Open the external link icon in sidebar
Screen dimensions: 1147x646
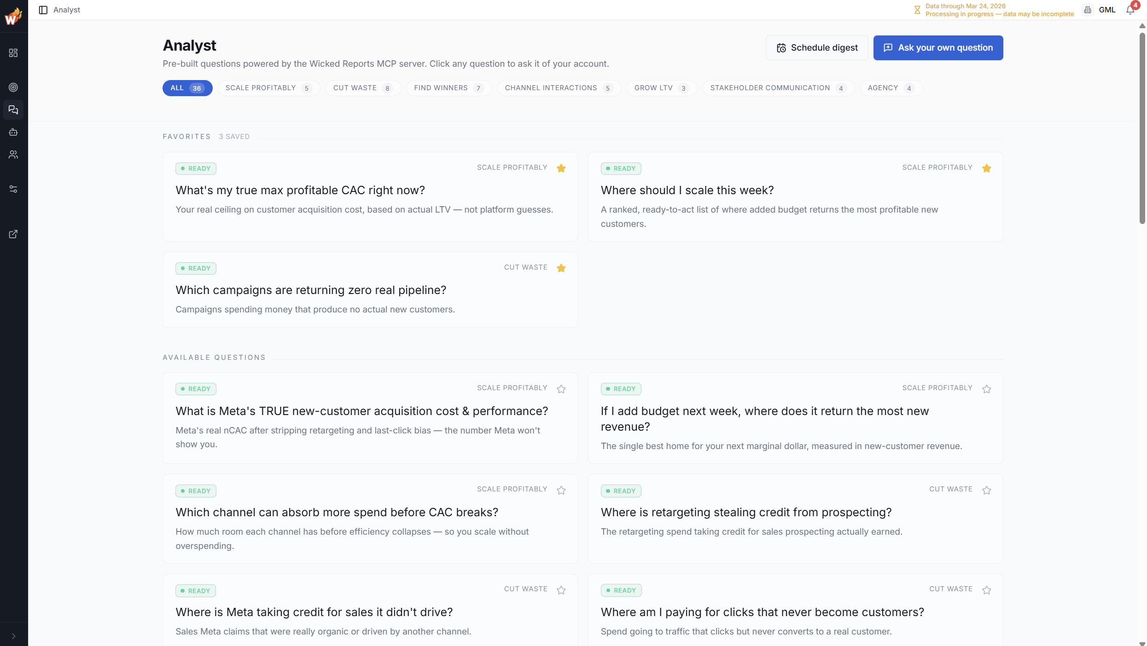click(x=13, y=234)
